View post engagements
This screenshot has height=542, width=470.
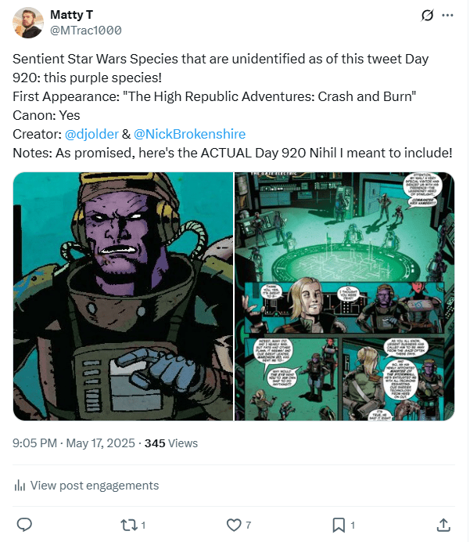(x=94, y=486)
